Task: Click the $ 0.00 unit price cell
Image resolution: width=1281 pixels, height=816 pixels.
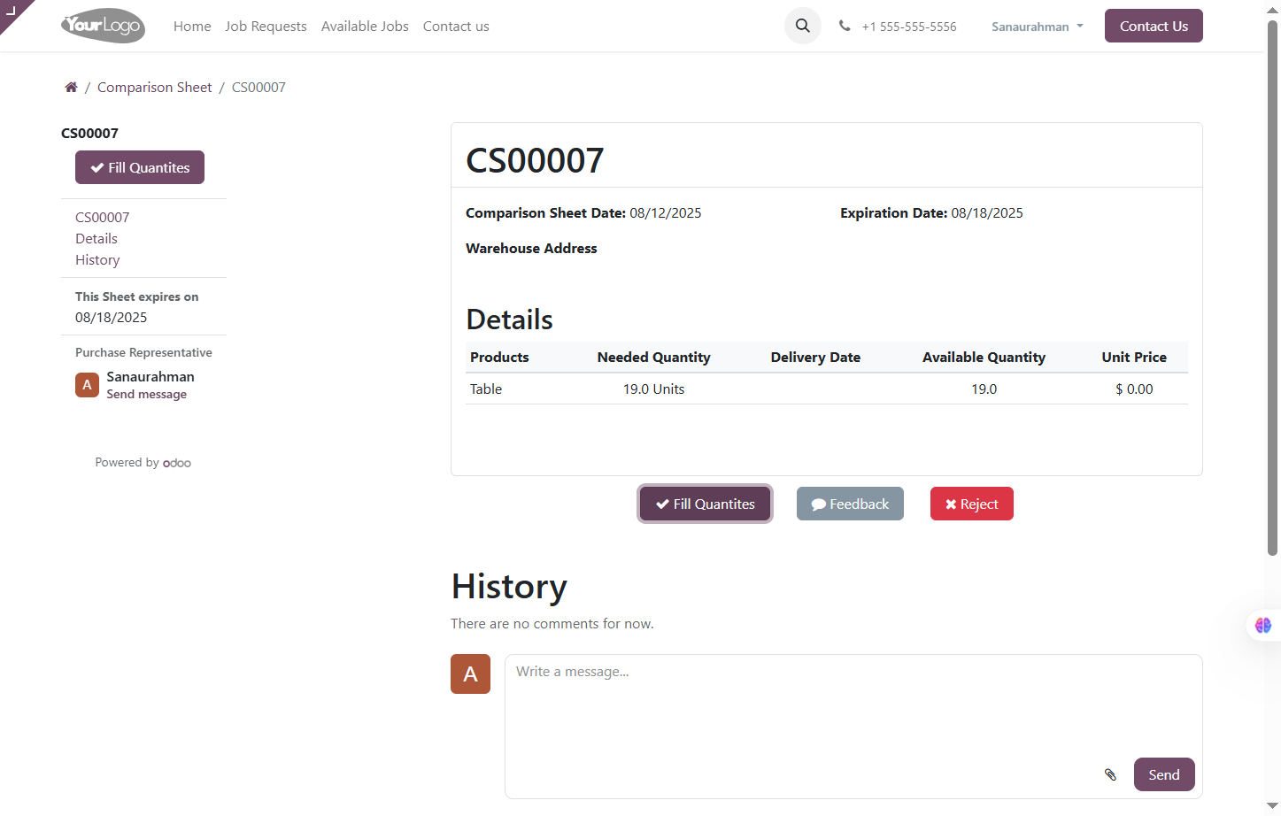Action: [x=1134, y=389]
